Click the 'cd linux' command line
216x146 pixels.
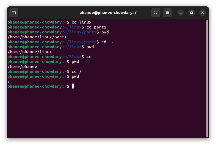pos(49,22)
